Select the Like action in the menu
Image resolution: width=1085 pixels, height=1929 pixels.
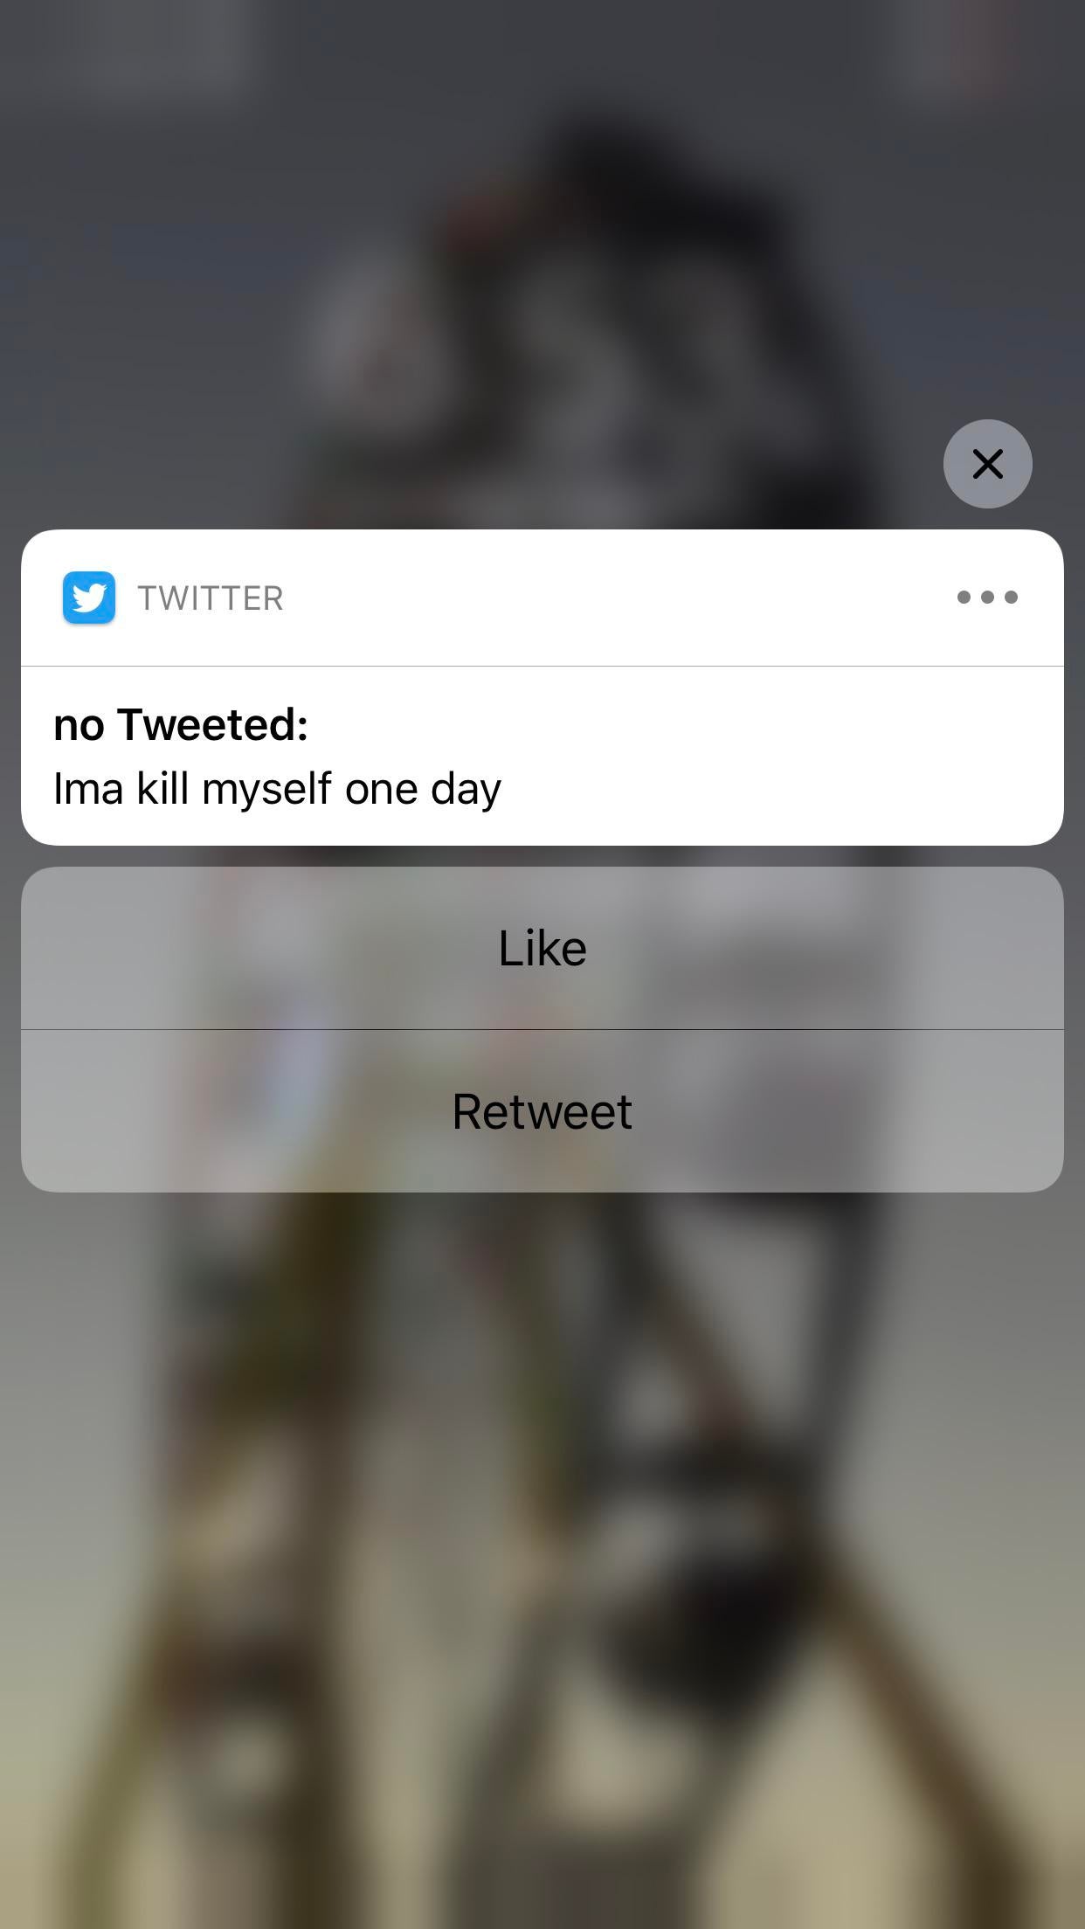click(542, 948)
